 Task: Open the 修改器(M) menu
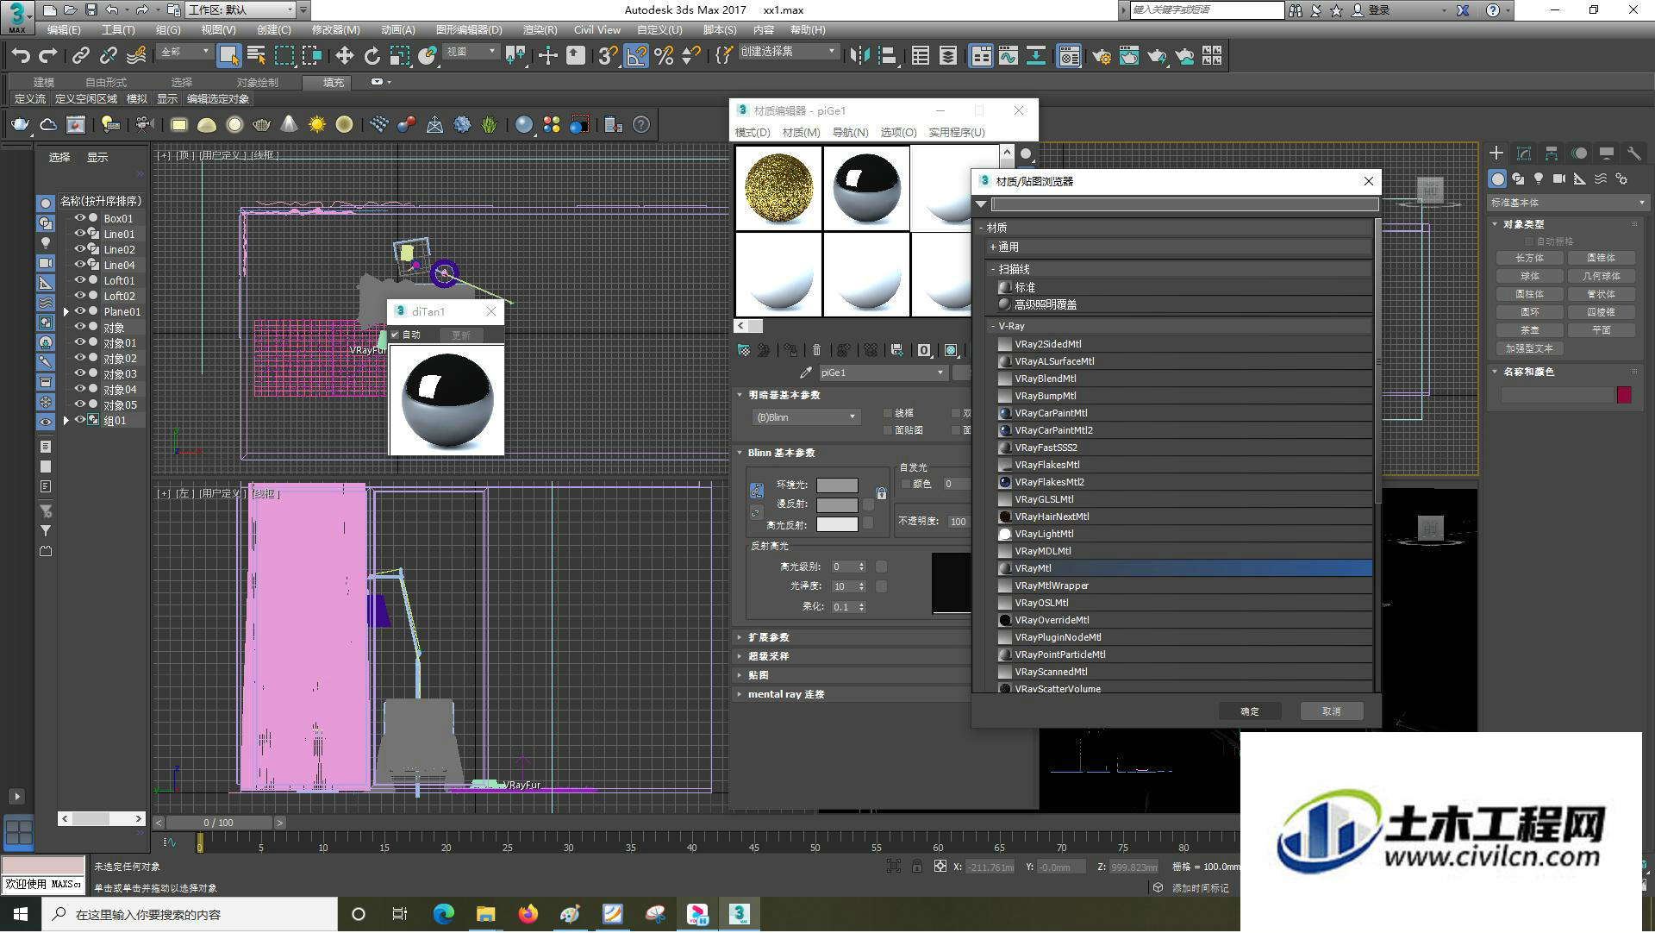click(x=335, y=29)
